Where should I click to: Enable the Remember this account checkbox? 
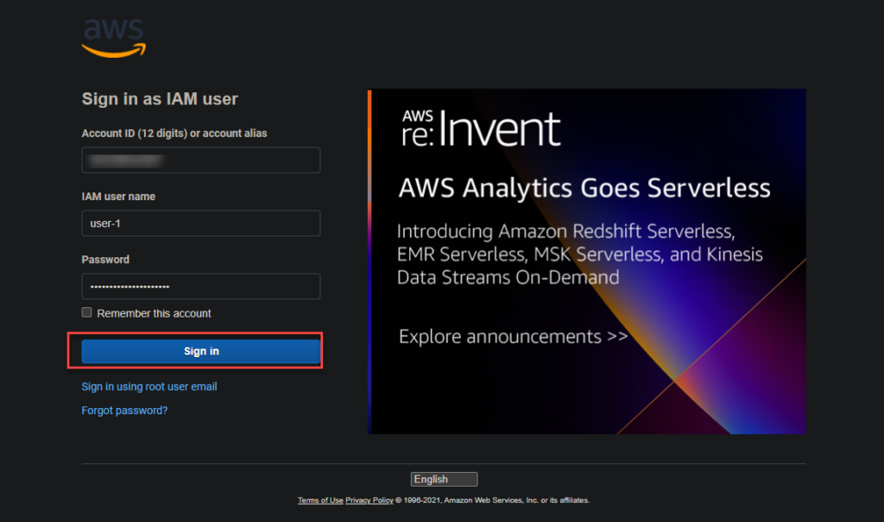point(86,312)
